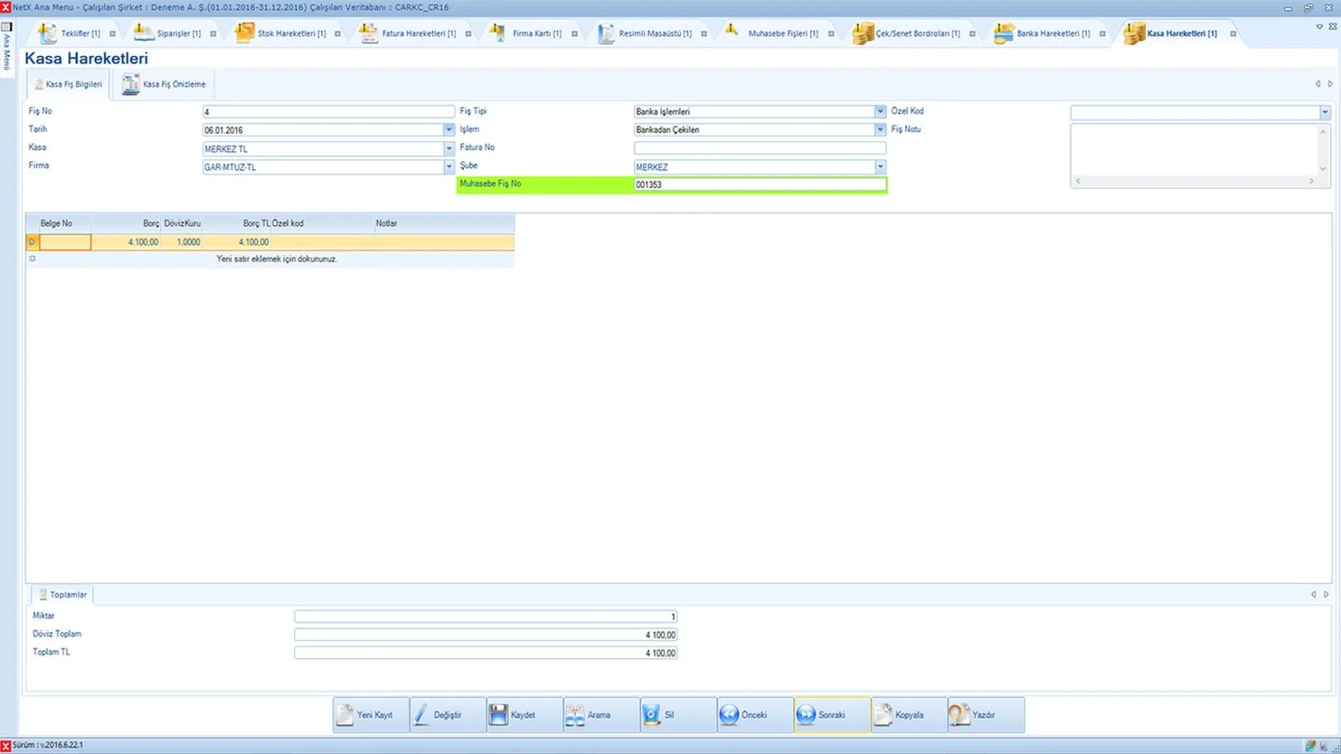Open the Özel Kod dropdown arrow

pos(1324,112)
